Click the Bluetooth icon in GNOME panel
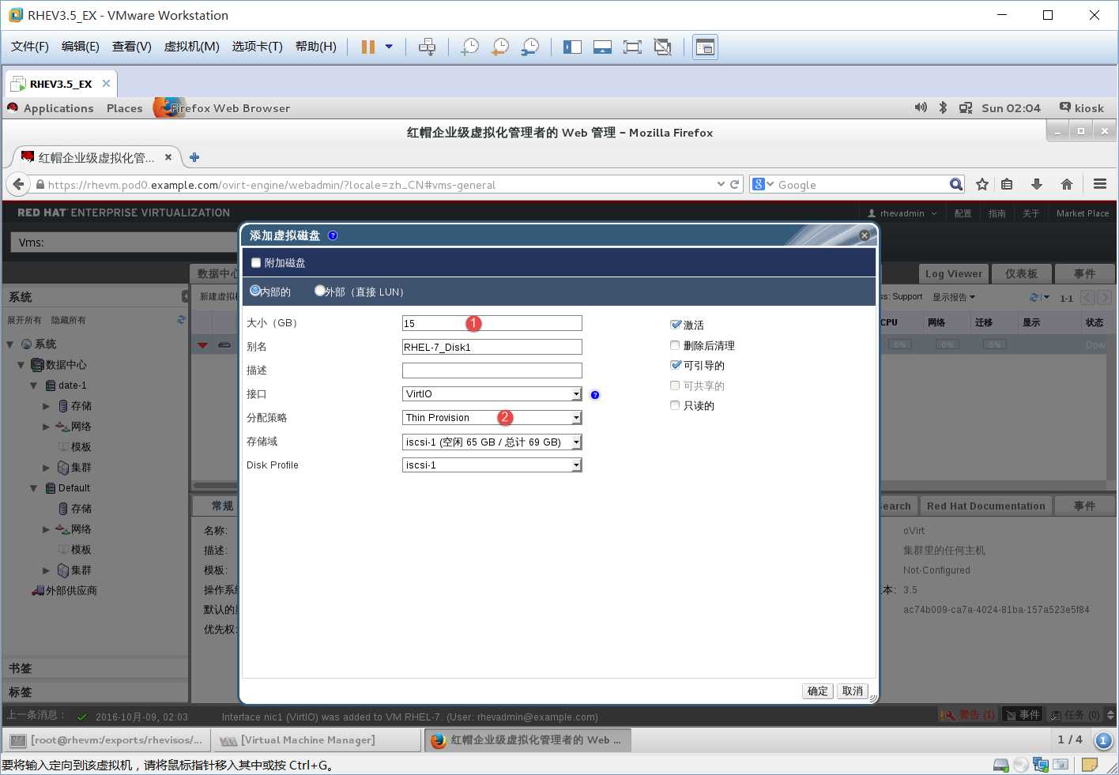The image size is (1119, 775). pos(943,107)
